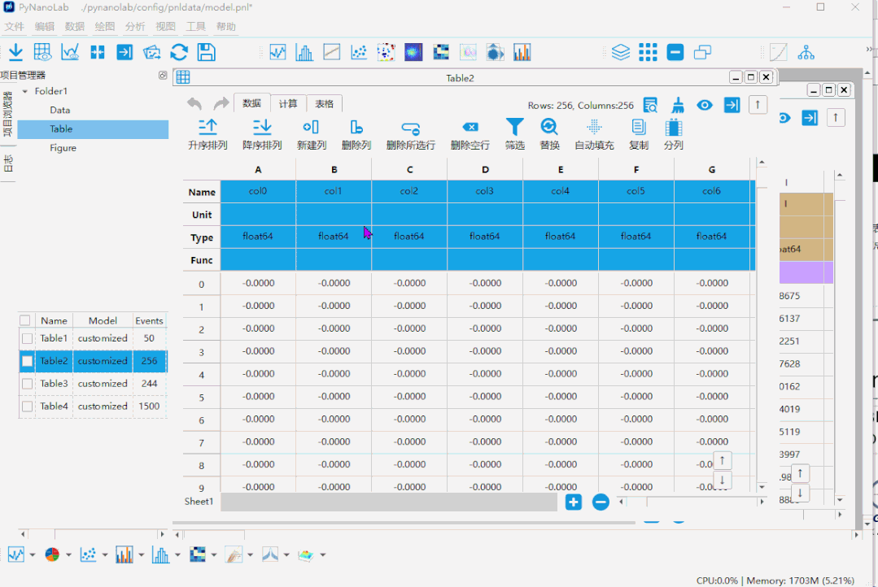This screenshot has height=587, width=878.
Task: Click the 分列 split column icon
Action: pos(673,127)
